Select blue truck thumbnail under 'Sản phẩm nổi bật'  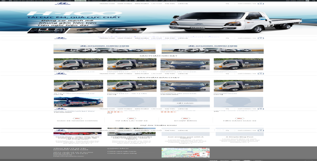(185, 64)
